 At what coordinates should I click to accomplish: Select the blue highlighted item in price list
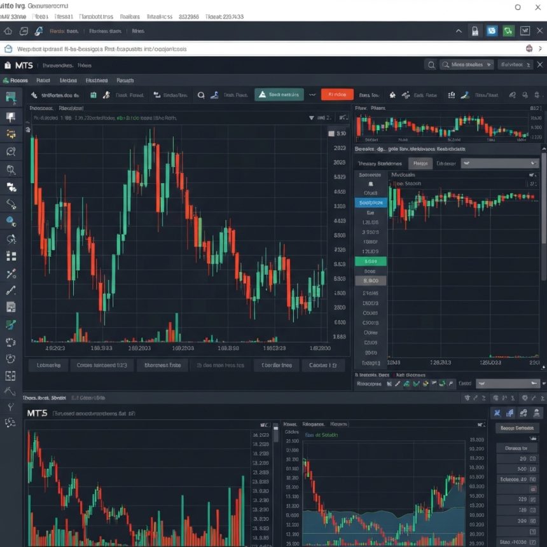(x=370, y=203)
